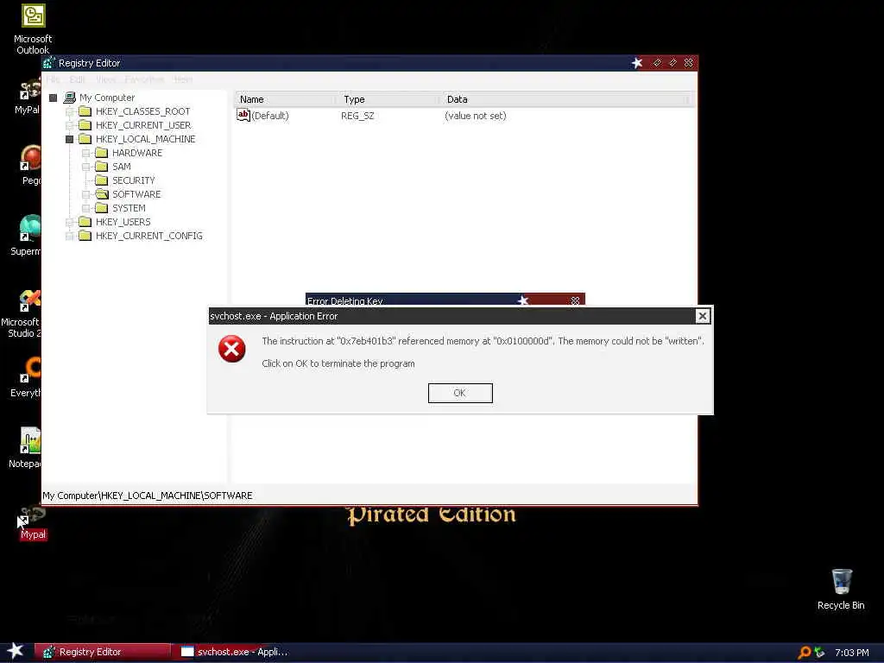Click the star icon on the Error Deleting Key title bar
This screenshot has width=884, height=663.
(523, 300)
